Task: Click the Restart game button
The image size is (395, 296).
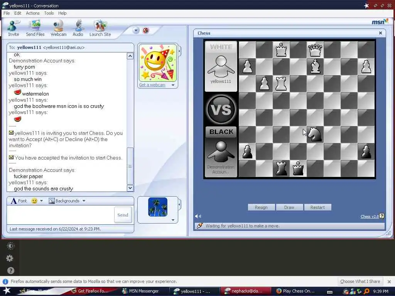Action: pos(317,207)
